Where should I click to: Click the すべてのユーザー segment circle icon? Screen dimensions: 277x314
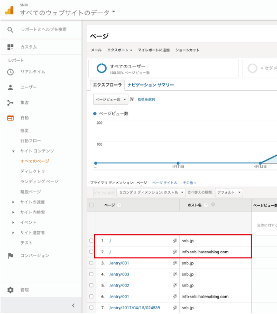click(101, 68)
